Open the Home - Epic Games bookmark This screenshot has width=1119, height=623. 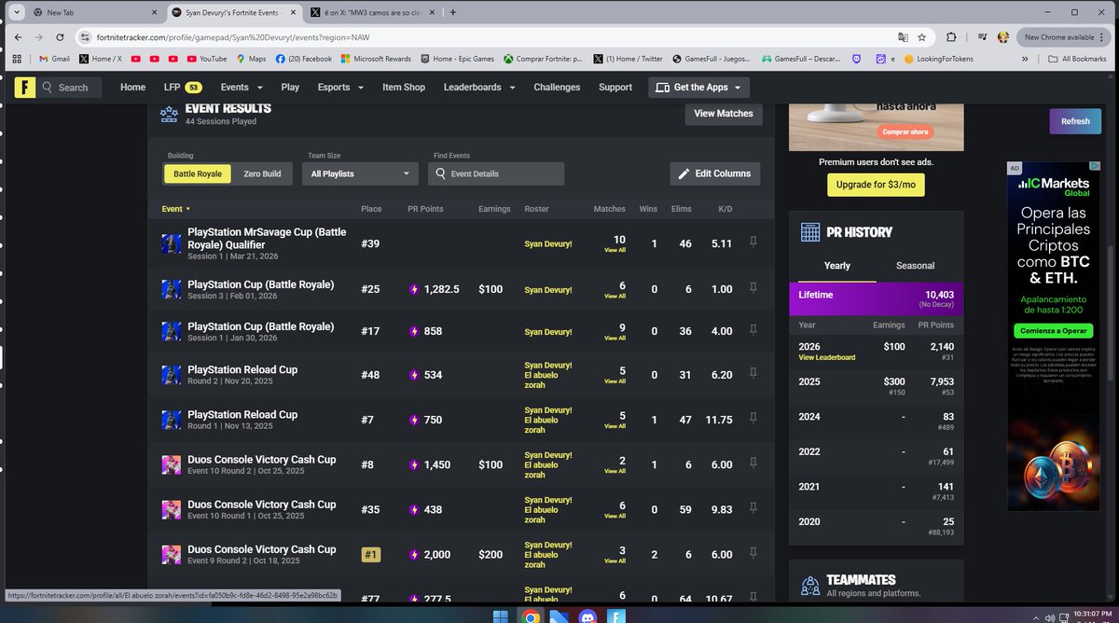click(457, 59)
